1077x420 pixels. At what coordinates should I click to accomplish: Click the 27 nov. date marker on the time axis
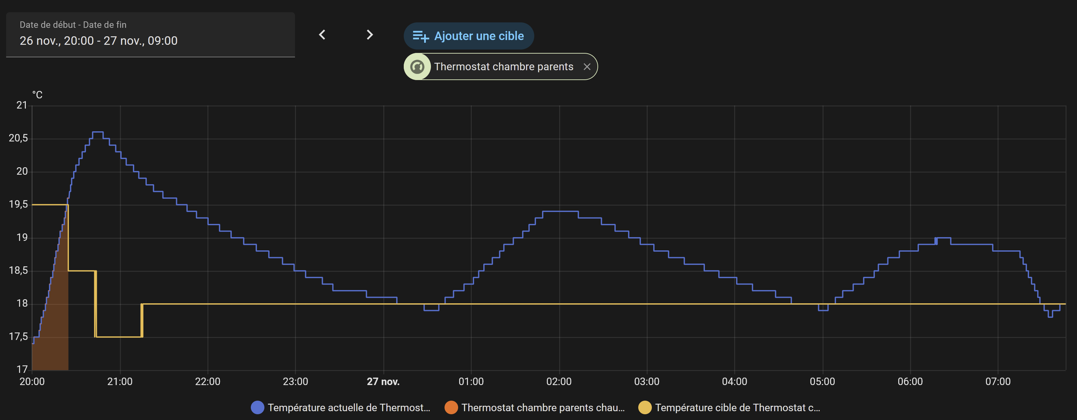[383, 382]
